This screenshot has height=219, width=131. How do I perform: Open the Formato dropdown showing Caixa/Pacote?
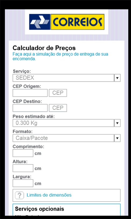point(67,138)
